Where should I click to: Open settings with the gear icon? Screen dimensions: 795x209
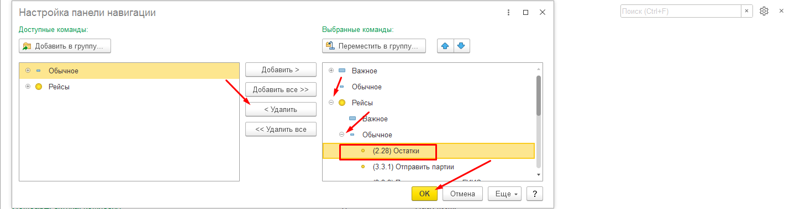[x=764, y=11]
